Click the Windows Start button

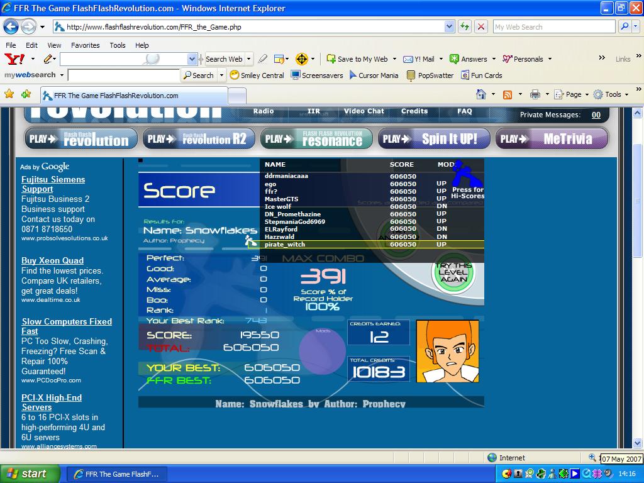coord(30,474)
